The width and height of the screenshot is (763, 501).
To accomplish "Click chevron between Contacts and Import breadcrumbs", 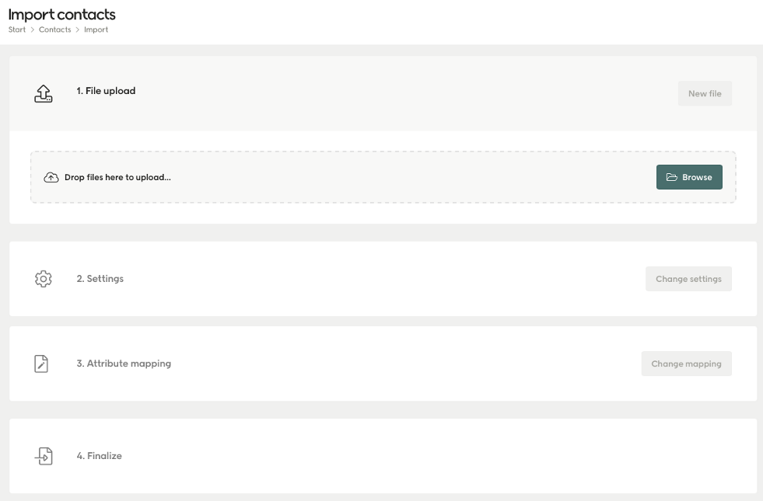I will click(x=78, y=30).
